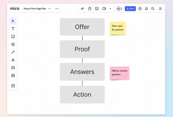Expand the collaboration tools chevron

[x=110, y=8]
